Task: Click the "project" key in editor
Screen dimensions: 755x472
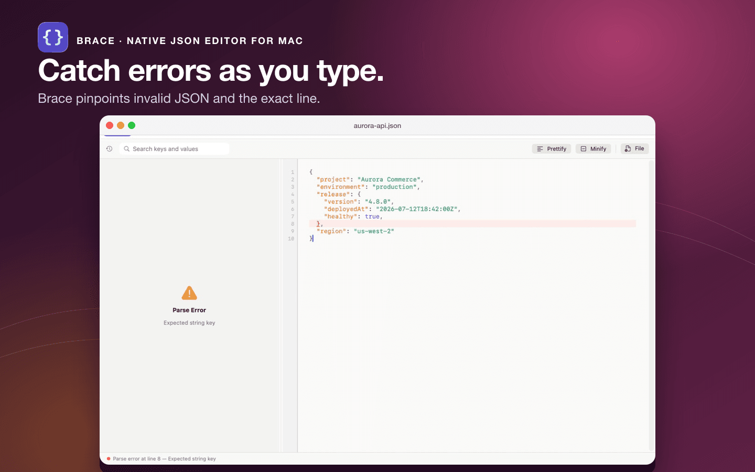Action: pos(333,180)
